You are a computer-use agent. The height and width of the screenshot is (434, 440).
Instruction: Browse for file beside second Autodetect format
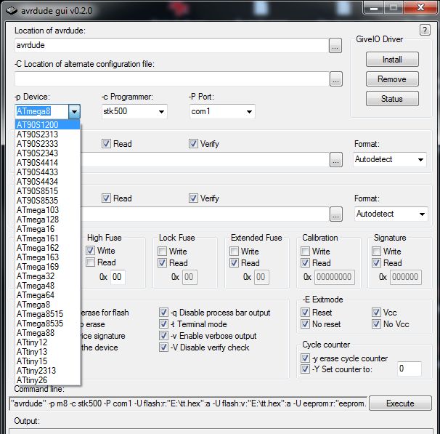pyautogui.click(x=336, y=214)
